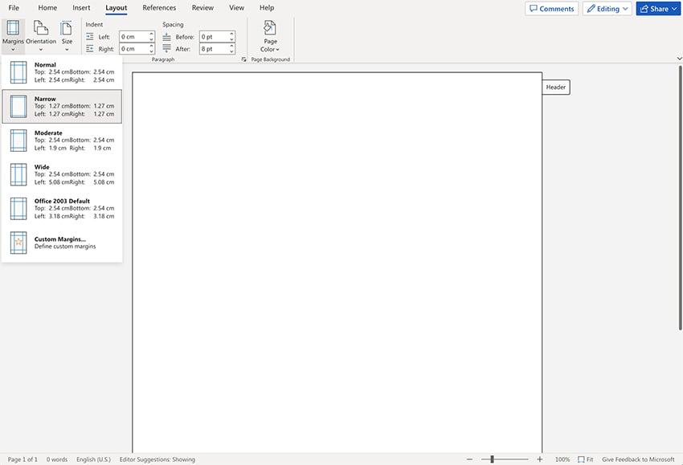Click the Header label on page
Viewport: 683px width, 465px height.
click(556, 87)
